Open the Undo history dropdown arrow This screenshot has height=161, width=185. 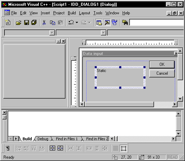tap(77, 23)
